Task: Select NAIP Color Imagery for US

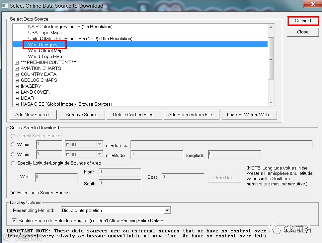Action: (70, 26)
